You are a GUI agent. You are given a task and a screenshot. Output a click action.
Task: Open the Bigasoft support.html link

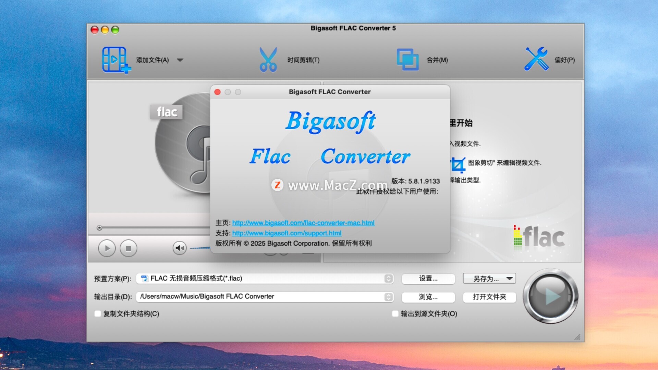coord(287,233)
